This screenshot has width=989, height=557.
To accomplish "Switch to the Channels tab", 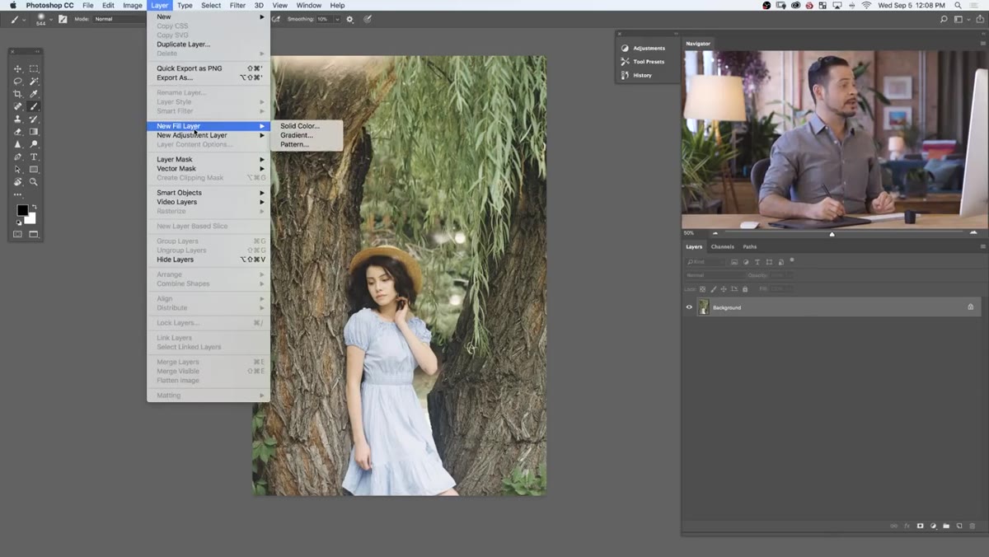I will (x=722, y=246).
